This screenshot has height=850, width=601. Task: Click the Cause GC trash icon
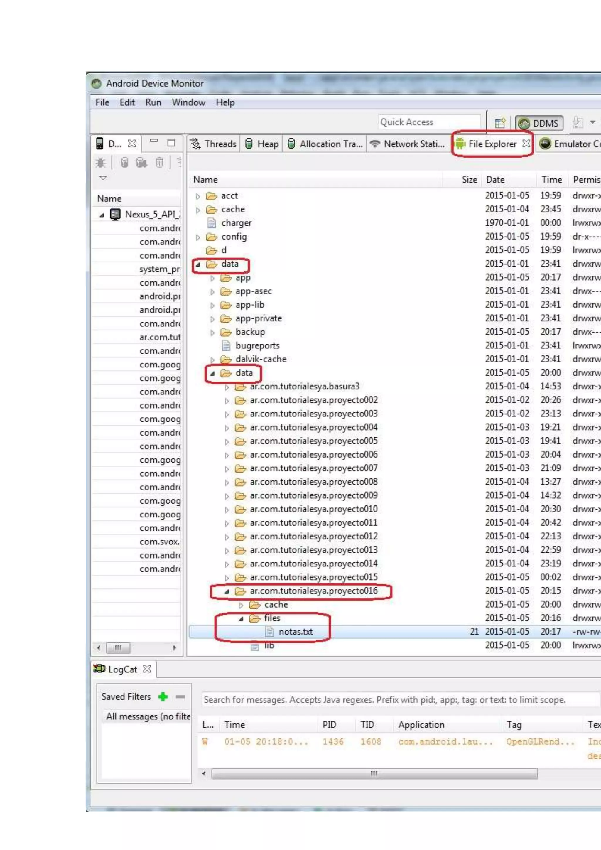click(159, 163)
